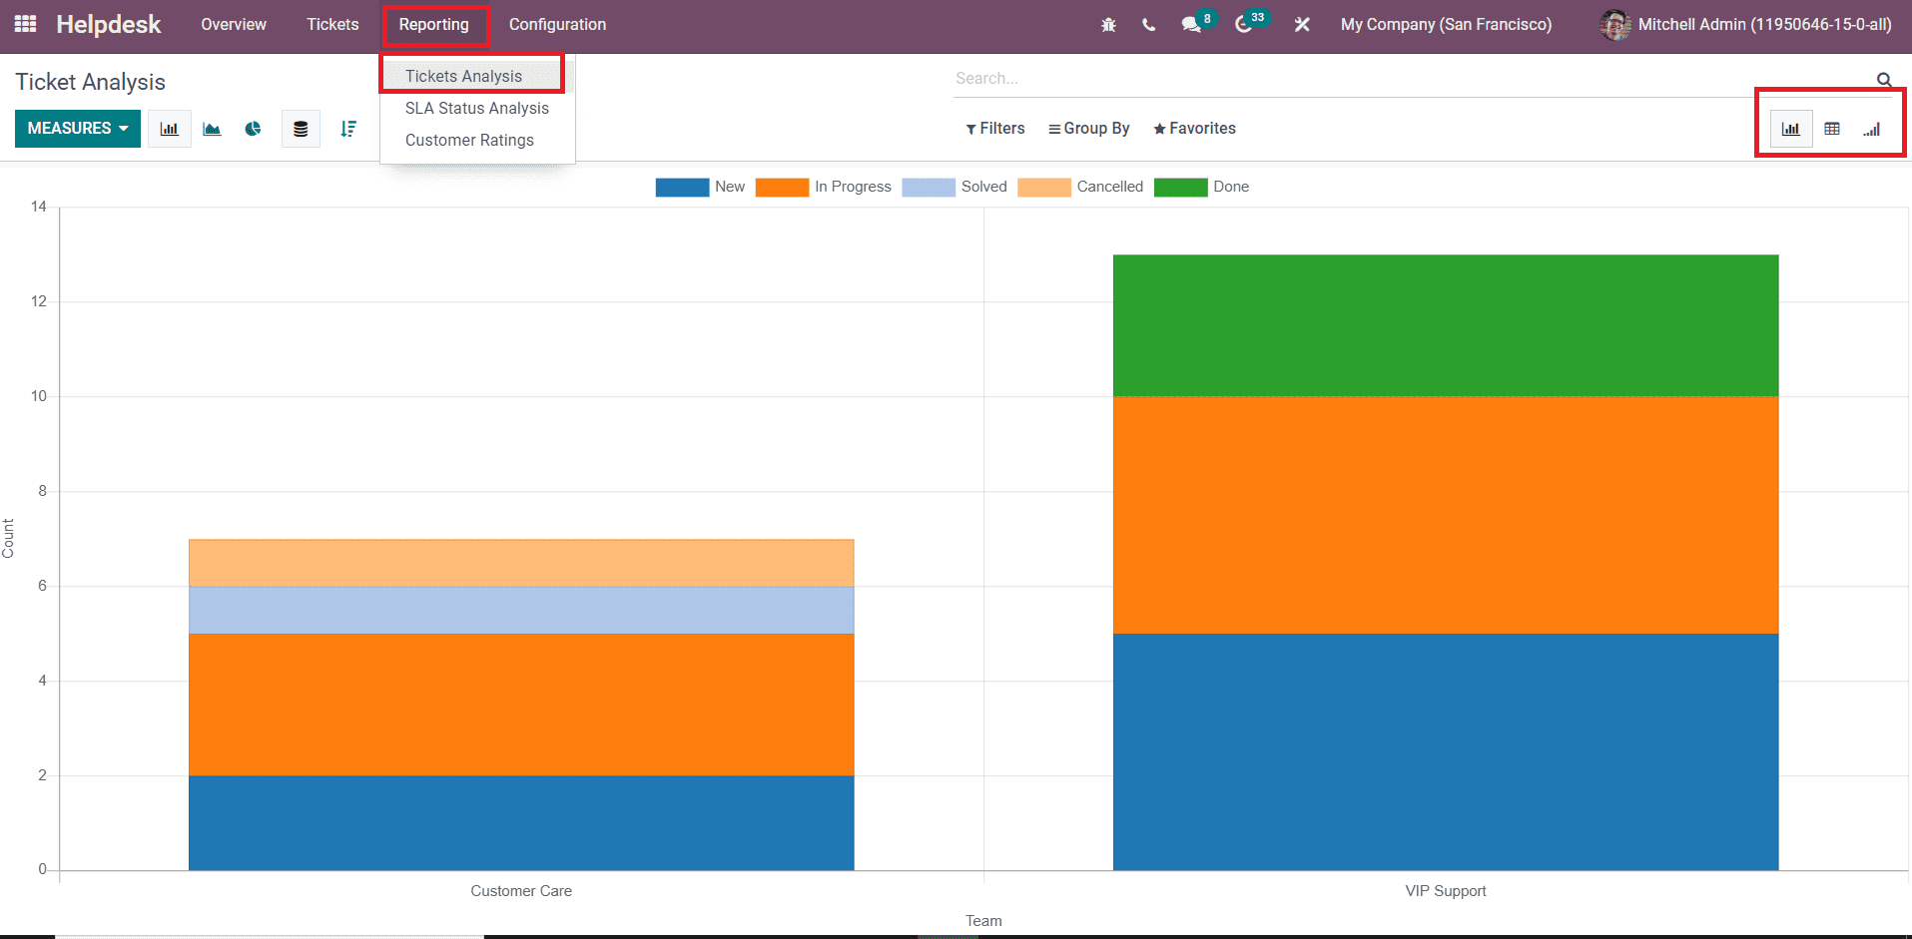
Task: Select the line chart visualization
Action: (x=211, y=128)
